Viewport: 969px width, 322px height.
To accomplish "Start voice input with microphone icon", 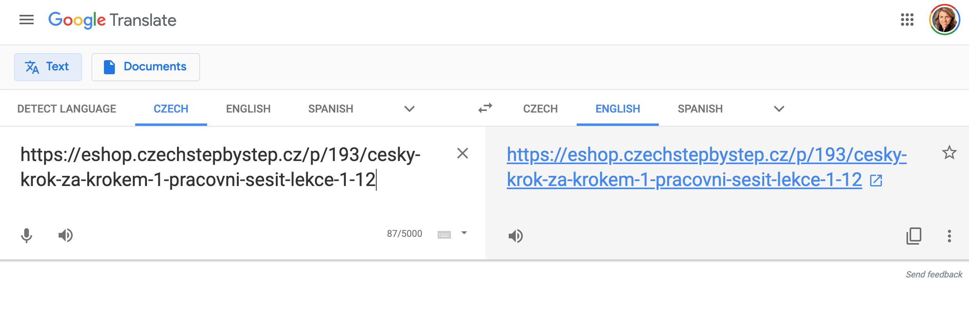I will [x=27, y=235].
